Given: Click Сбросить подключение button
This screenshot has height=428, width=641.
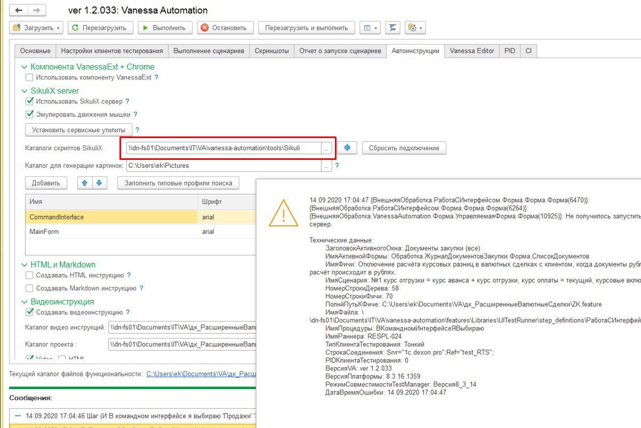Looking at the screenshot, I should [404, 148].
